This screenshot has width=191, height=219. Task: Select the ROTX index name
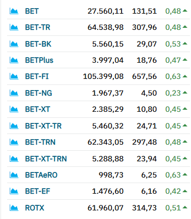[x=34, y=208]
